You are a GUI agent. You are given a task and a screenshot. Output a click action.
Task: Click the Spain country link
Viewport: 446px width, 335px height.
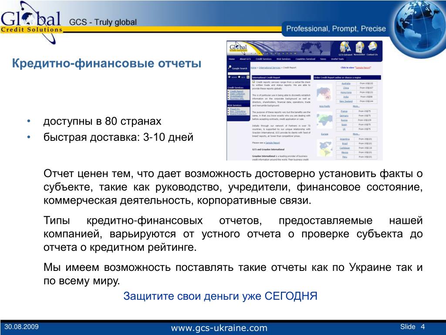point(344,124)
